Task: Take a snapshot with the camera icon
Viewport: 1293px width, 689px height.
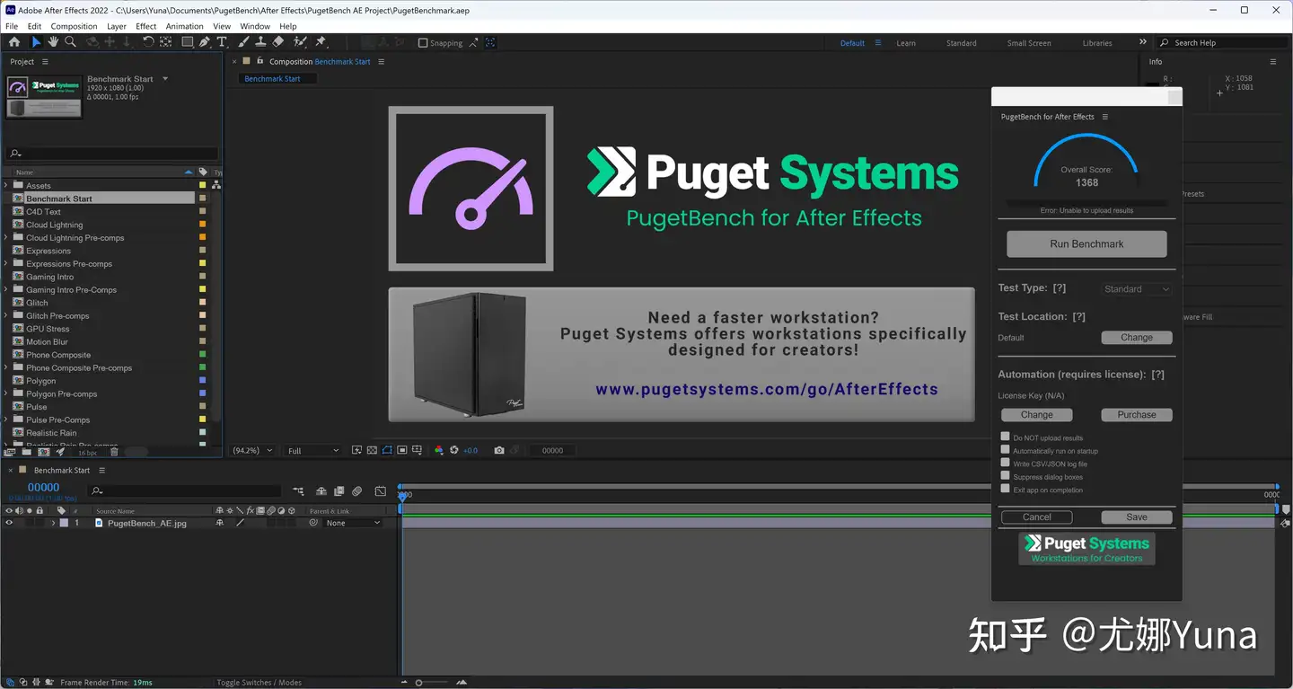Action: (x=499, y=450)
